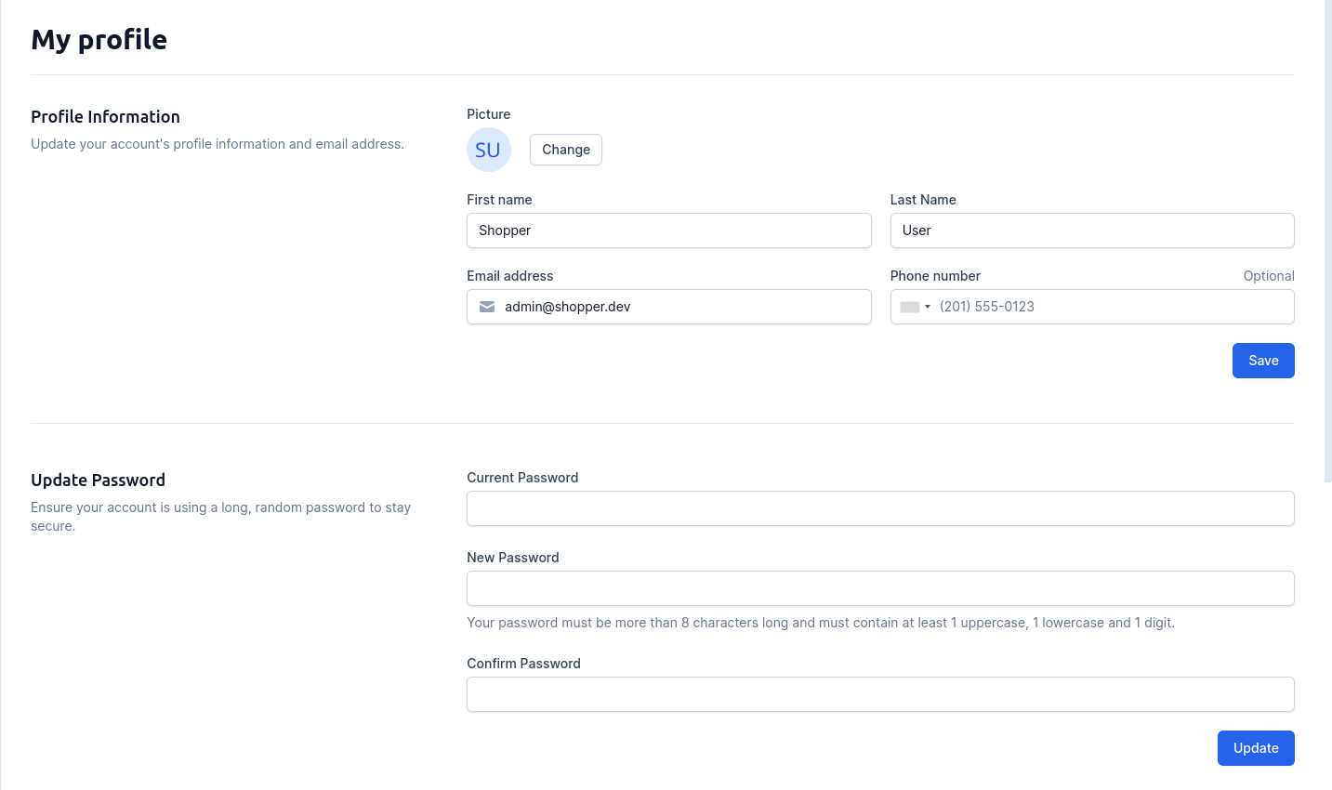Click the Confirm Password label

point(523,664)
